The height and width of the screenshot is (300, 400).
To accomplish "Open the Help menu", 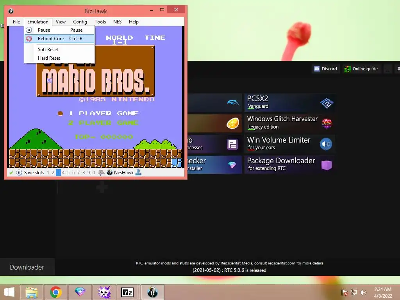I will pyautogui.click(x=134, y=22).
